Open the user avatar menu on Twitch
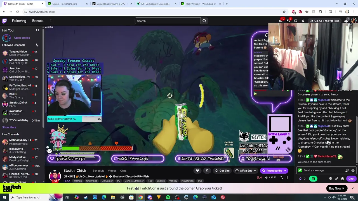The image size is (358, 201). tap(354, 21)
